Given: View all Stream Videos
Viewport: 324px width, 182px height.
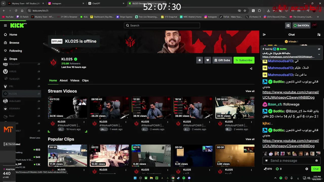Looking at the screenshot, I should click(250, 91).
